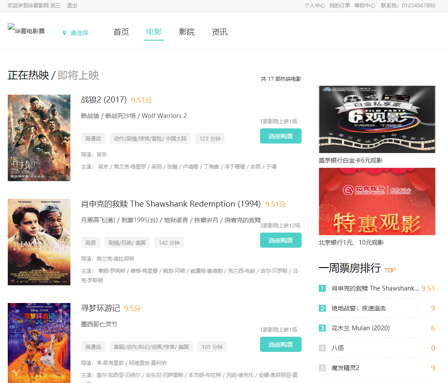Click the 普通话 tag under 战狼2
Image resolution: width=448 pixels, height=383 pixels.
pyautogui.click(x=93, y=138)
